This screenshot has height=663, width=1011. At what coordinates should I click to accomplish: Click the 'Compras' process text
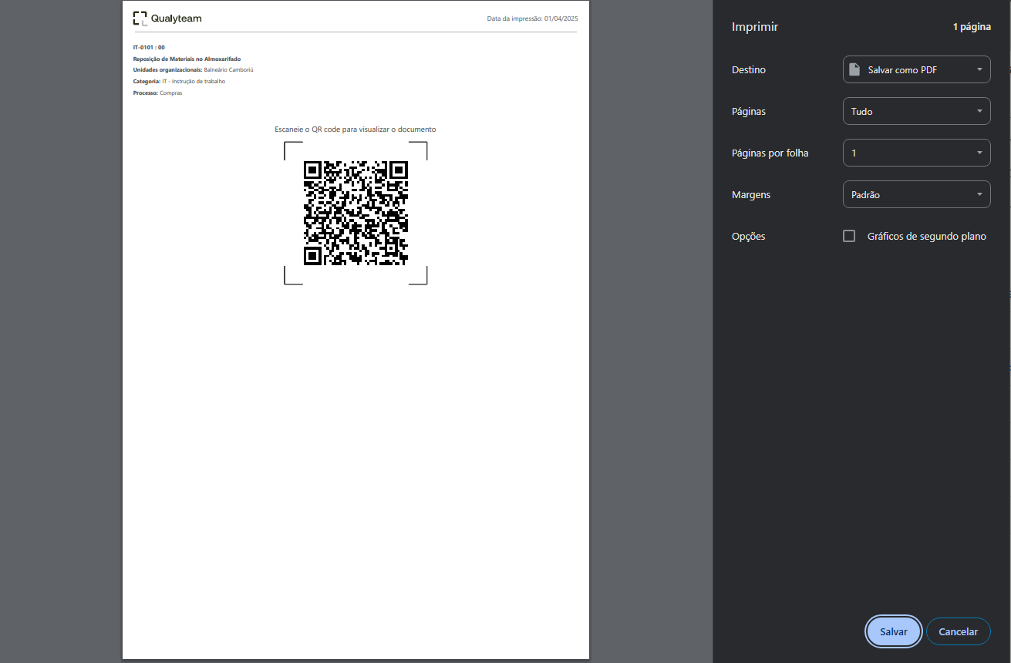tap(171, 93)
